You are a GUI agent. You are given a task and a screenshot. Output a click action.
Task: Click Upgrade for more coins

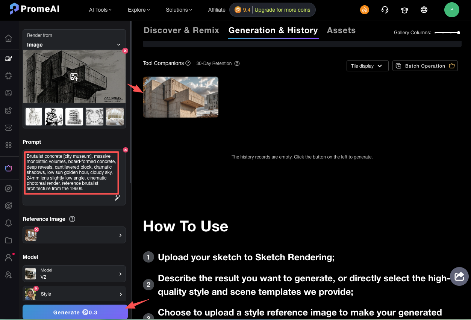pos(282,10)
